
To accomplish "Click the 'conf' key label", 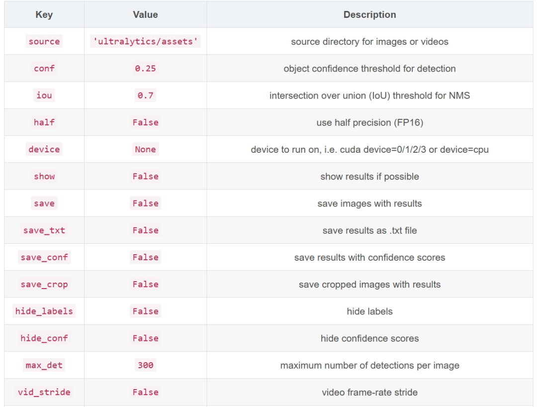I will (x=44, y=69).
